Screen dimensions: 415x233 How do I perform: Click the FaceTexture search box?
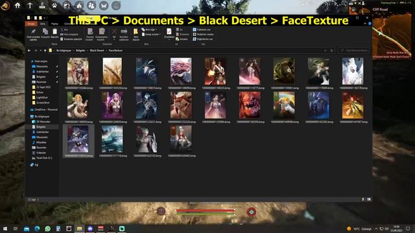tap(354, 50)
